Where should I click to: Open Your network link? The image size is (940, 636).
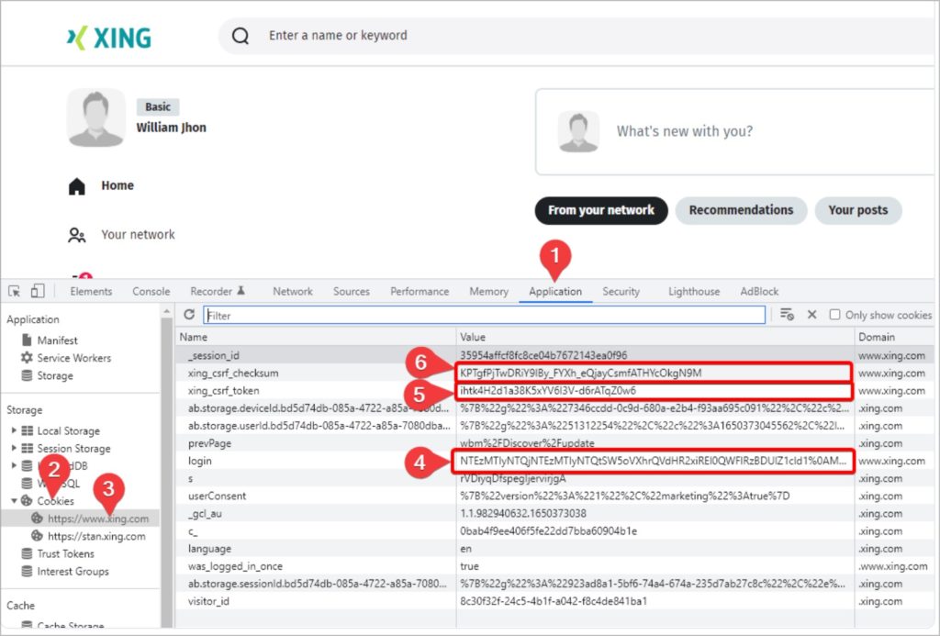pos(138,235)
